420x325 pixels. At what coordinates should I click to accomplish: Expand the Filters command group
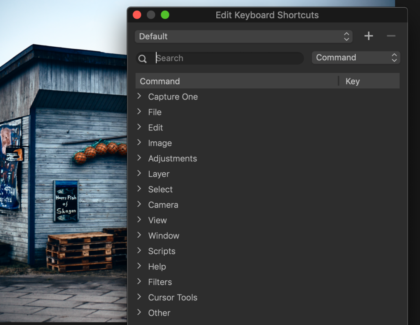click(x=139, y=282)
